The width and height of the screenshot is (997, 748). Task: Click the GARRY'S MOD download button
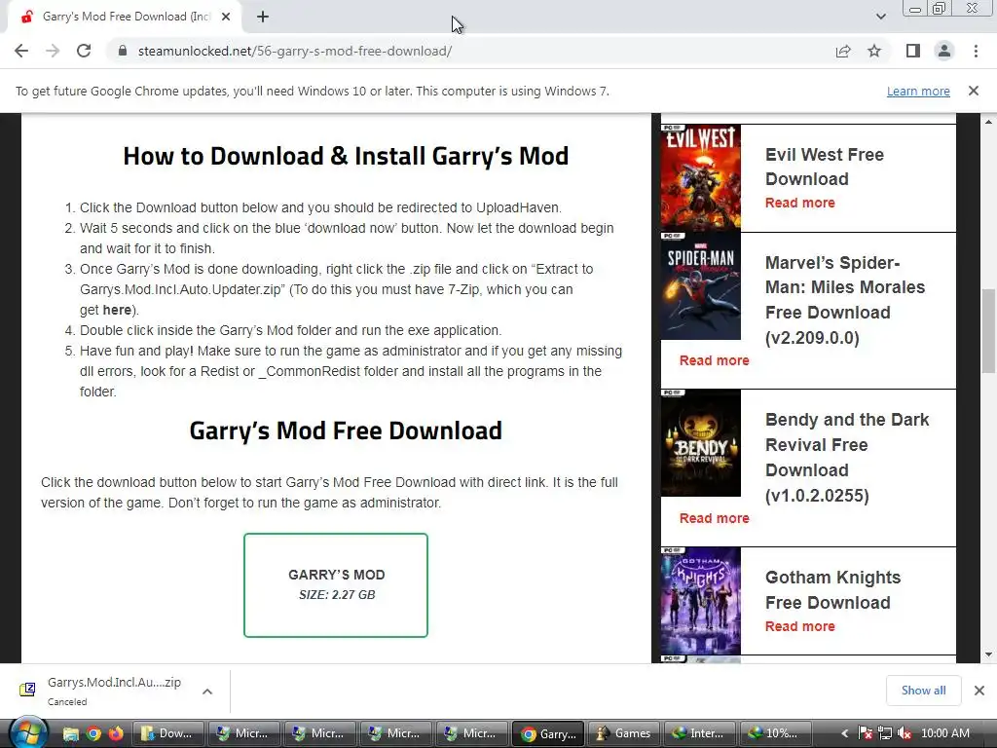pos(336,585)
